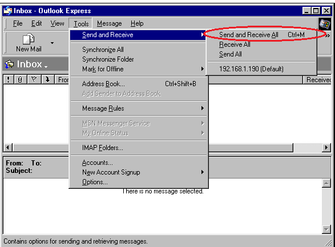Click the message list right scroll arrow

326,147
